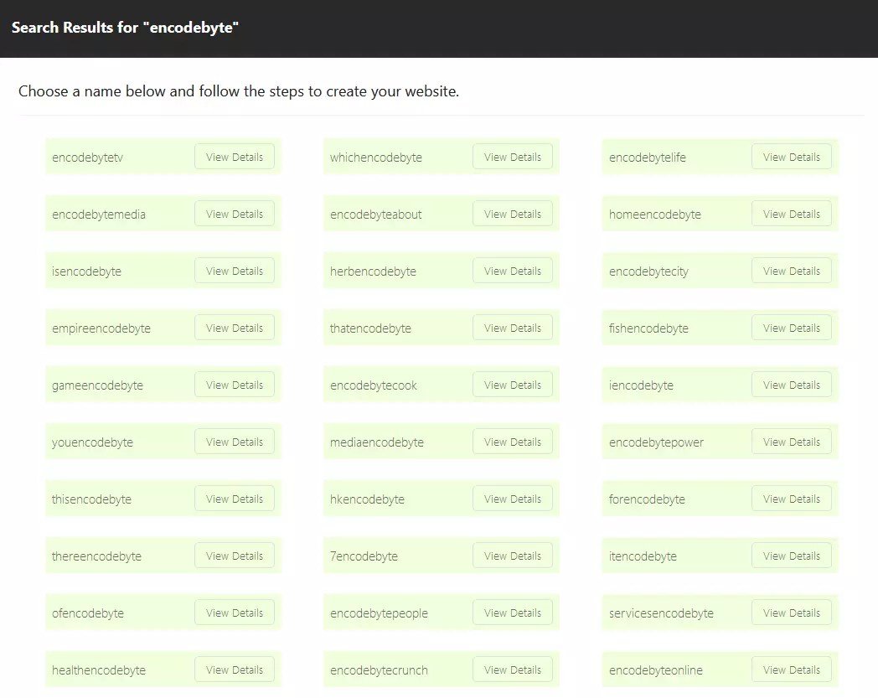878x698 pixels.
Task: Choose the isencodebyte name
Action: (86, 271)
